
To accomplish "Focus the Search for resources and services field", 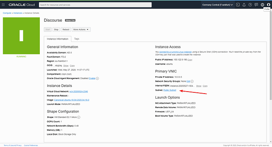I will point(95,5).
